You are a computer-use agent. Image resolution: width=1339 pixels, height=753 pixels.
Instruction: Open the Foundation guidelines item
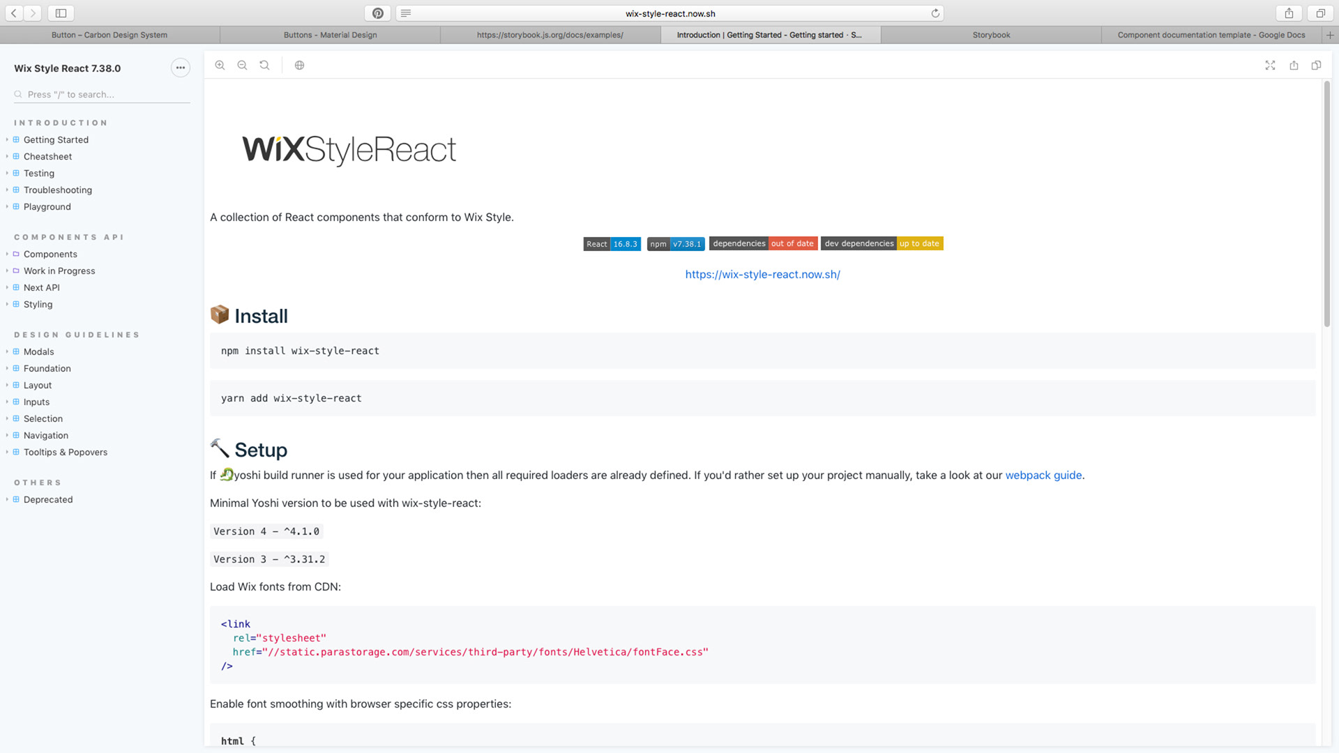point(47,368)
